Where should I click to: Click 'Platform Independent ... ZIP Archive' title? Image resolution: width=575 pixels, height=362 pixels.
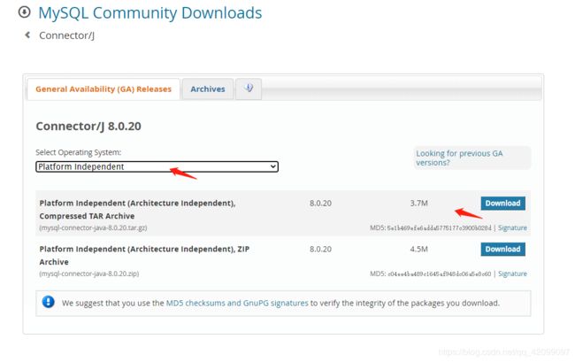click(144, 255)
